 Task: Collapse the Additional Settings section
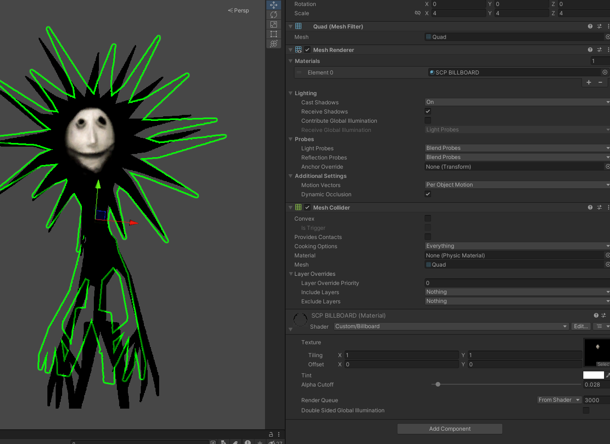coord(290,176)
